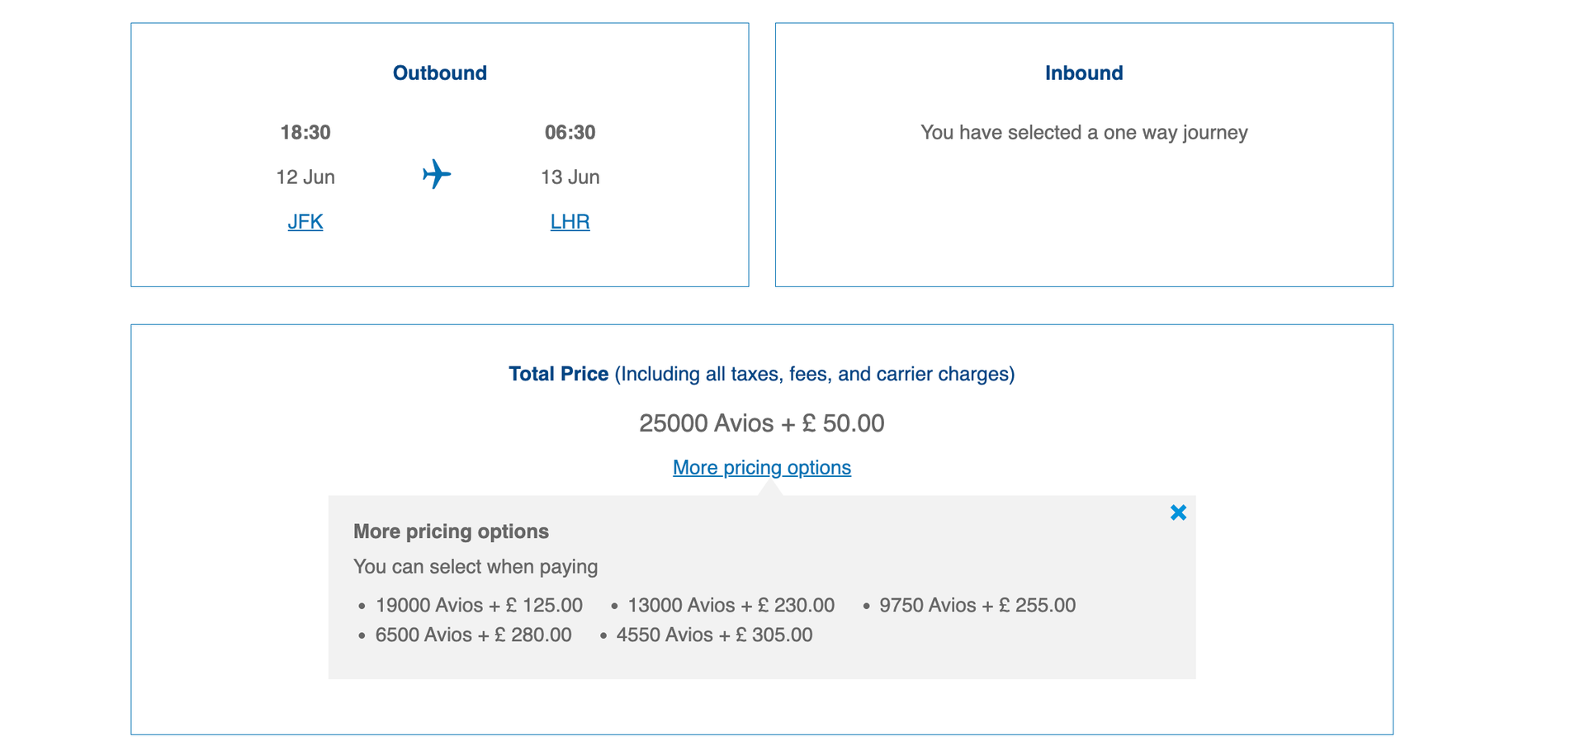Select the 6500 Avios + £280.00 option

[473, 635]
